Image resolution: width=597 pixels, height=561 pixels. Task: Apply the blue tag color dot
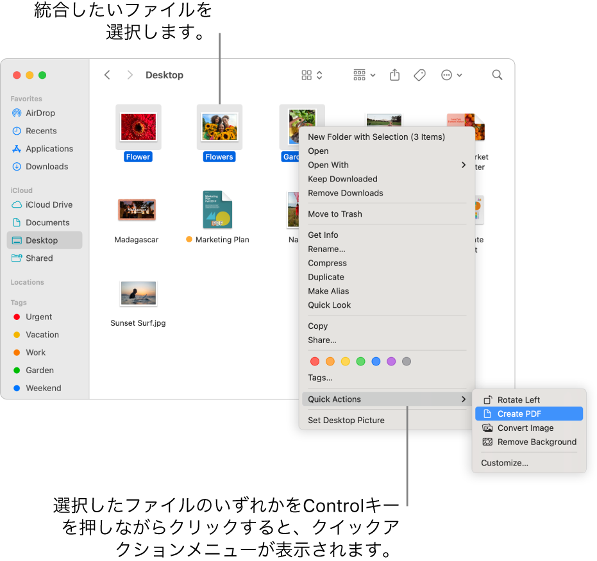coord(376,361)
